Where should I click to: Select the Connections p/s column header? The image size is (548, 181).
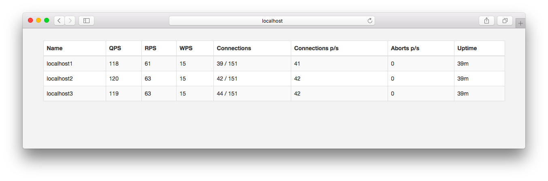click(316, 48)
